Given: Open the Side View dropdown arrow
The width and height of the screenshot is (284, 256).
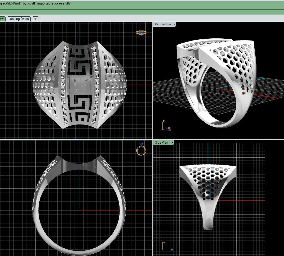Looking at the screenshot, I should [x=172, y=143].
